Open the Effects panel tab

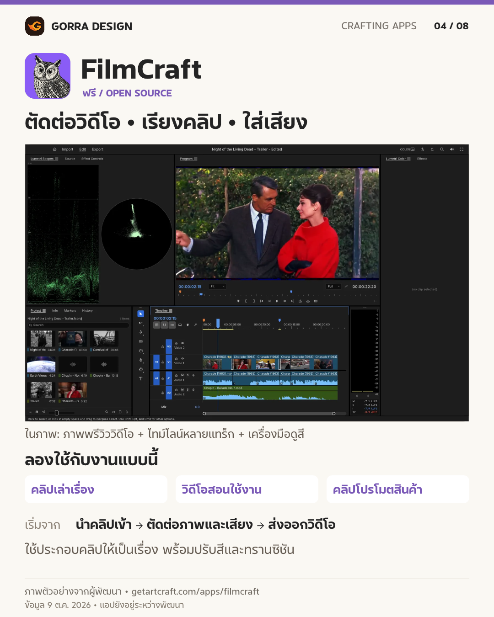click(422, 159)
